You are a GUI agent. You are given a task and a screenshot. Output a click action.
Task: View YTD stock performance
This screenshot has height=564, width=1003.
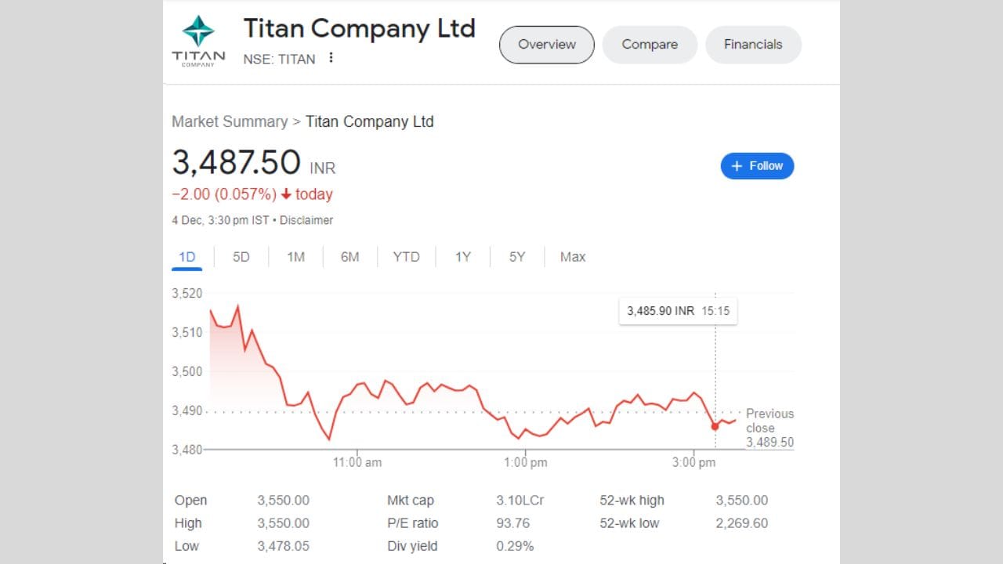(x=406, y=256)
